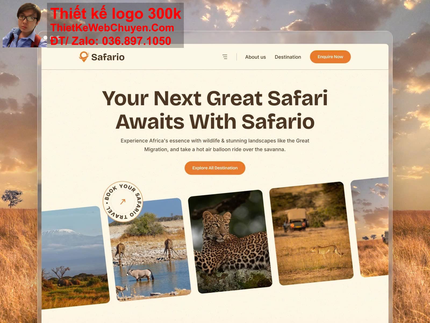
Task: Click the 'Thiết kế logo 300k' red heading
Action: tap(116, 13)
